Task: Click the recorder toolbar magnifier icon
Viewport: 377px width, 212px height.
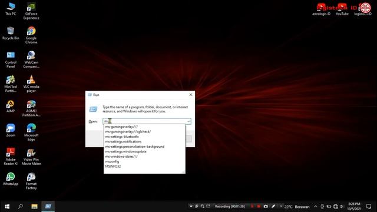Action: tap(203, 206)
